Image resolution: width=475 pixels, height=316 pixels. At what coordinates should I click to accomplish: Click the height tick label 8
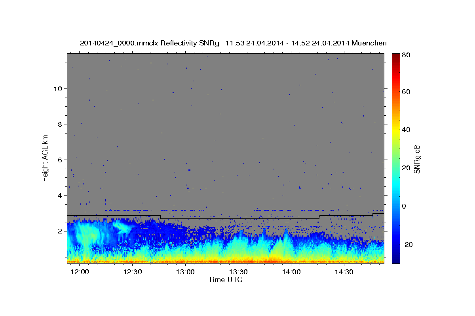[x=59, y=124]
